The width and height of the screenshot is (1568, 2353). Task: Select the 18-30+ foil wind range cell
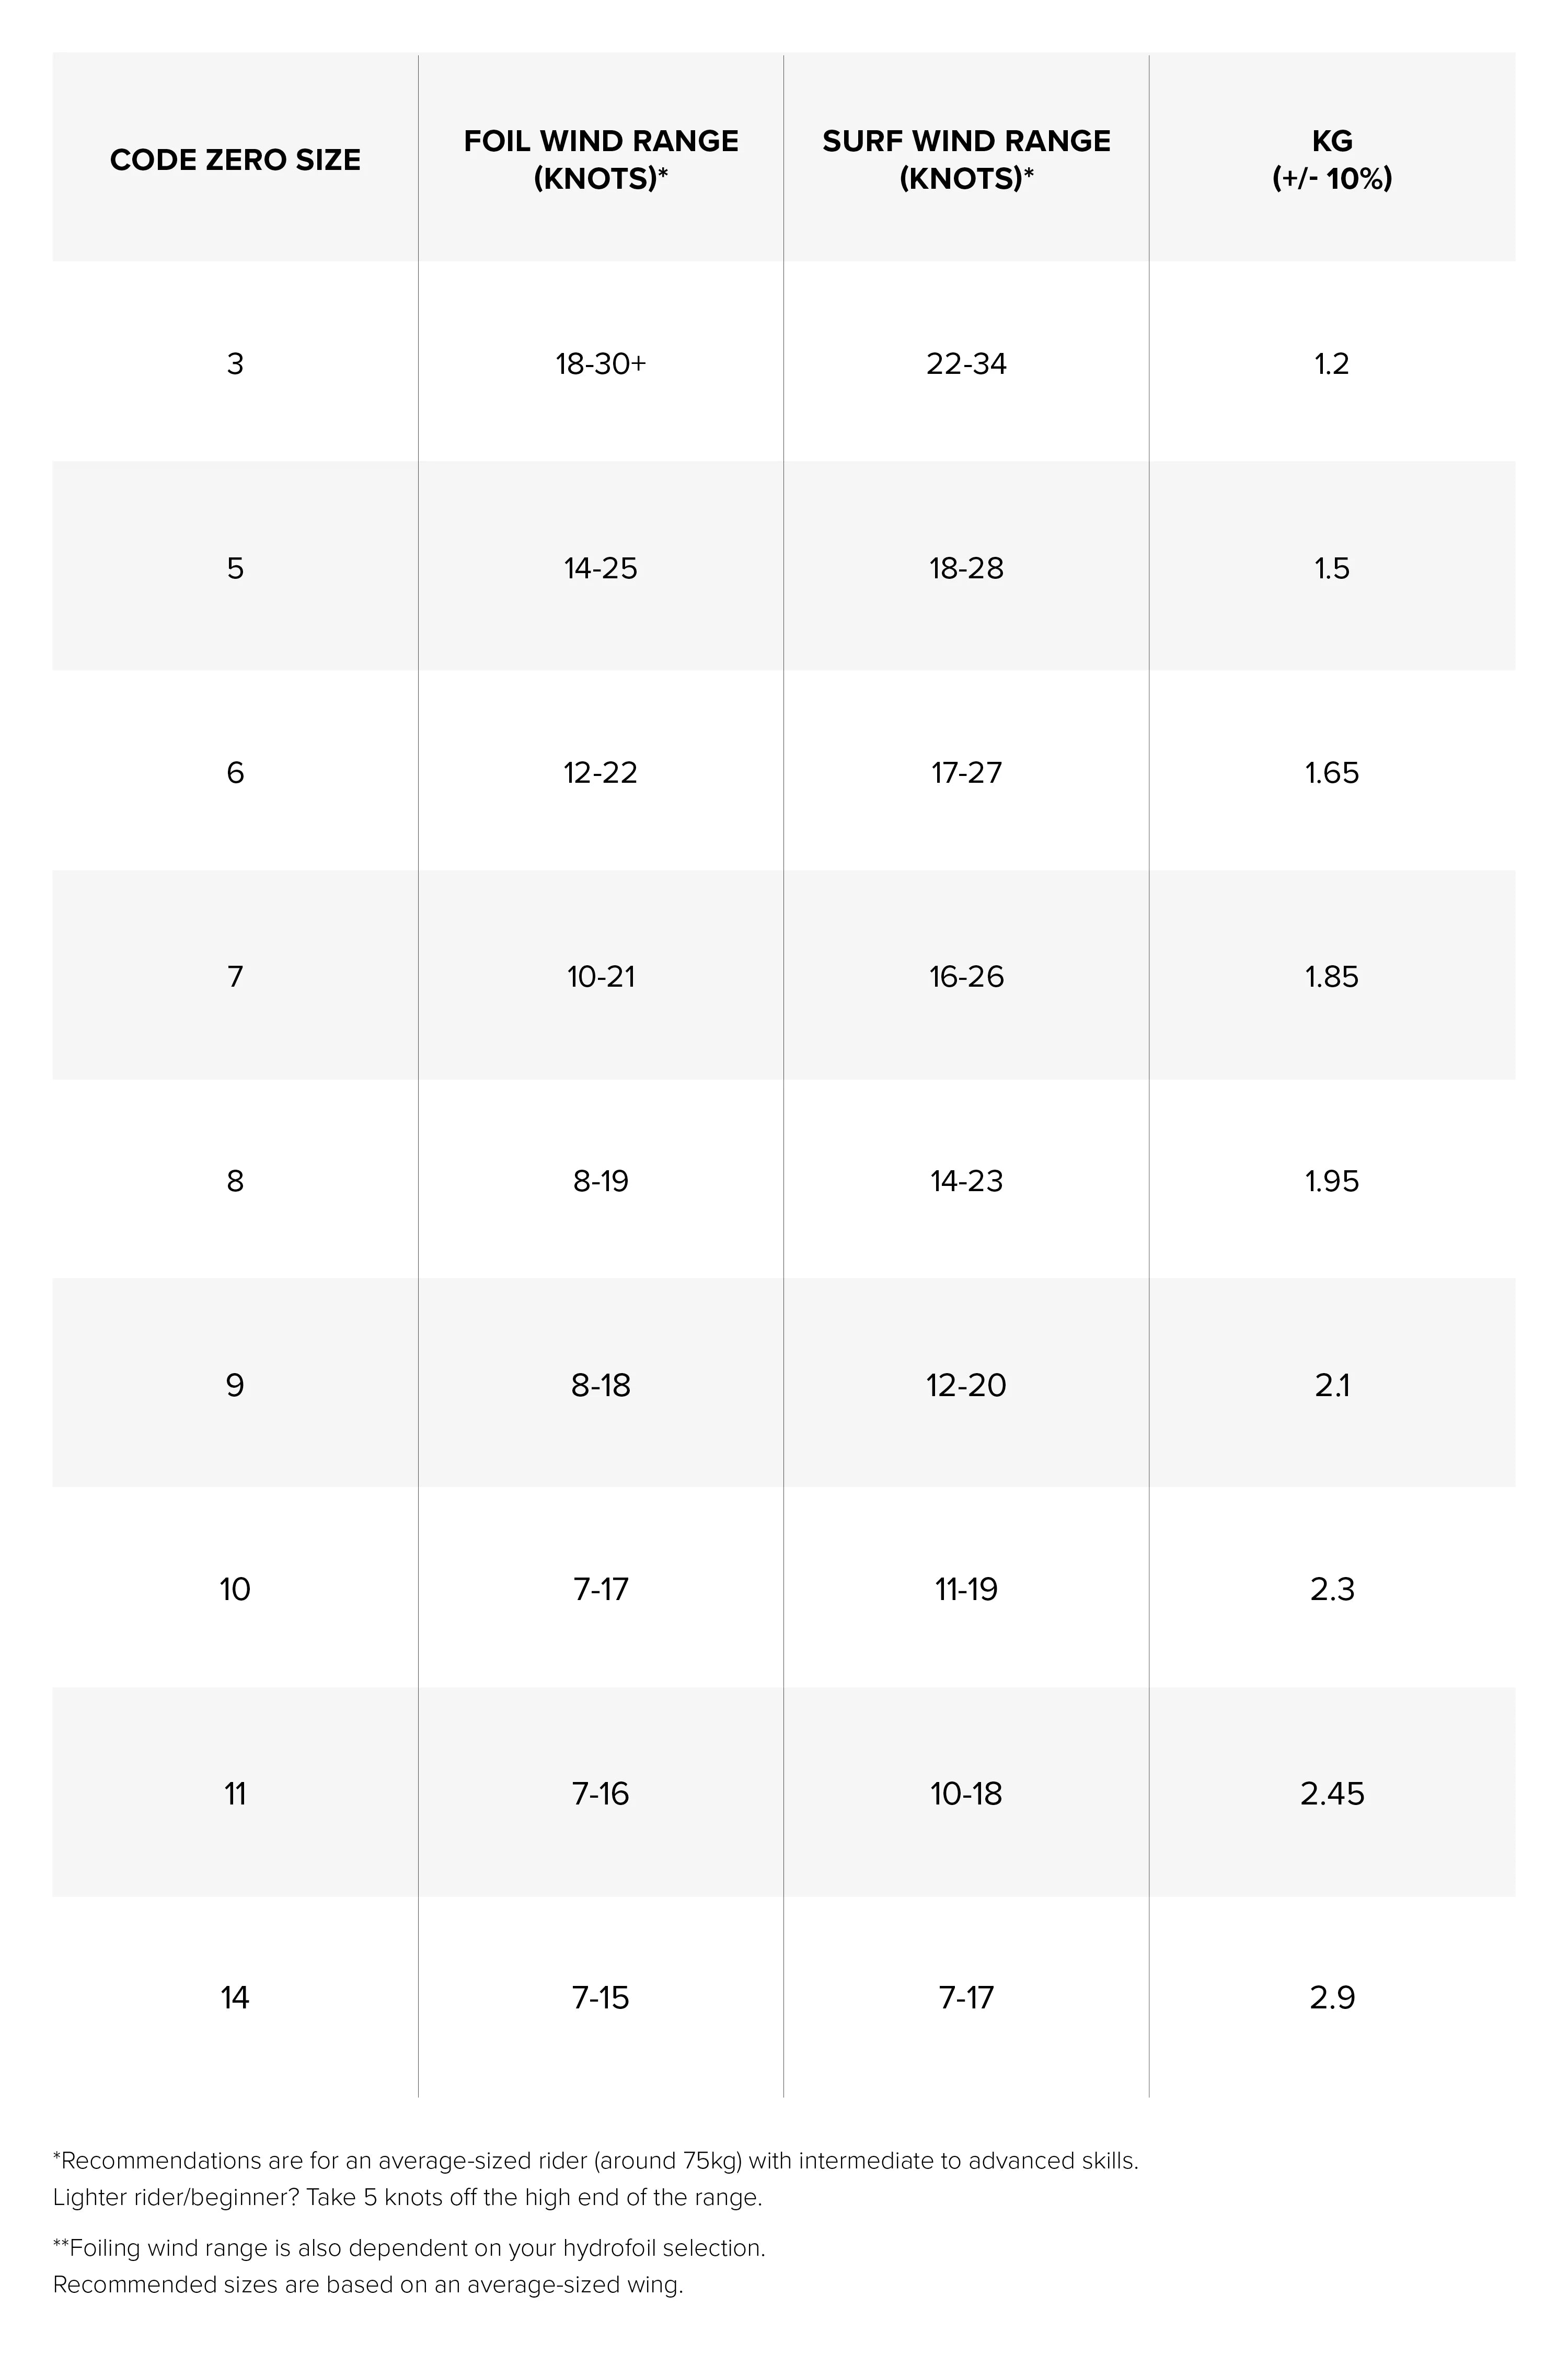coord(601,363)
